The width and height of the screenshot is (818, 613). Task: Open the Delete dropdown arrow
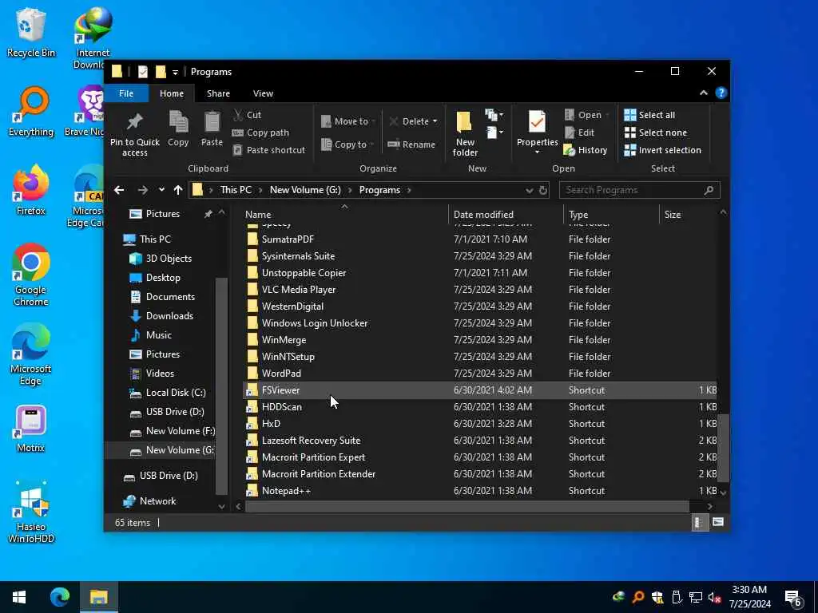click(x=435, y=121)
